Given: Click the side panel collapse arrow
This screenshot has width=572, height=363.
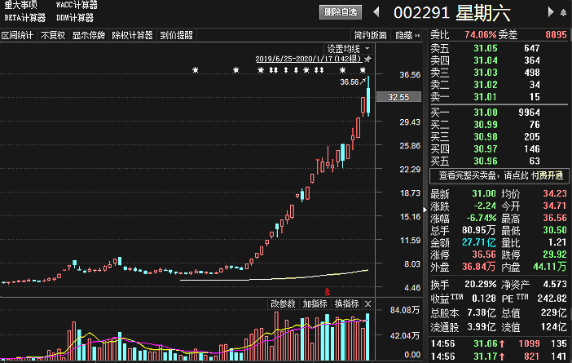Looking at the screenshot, I should click(x=425, y=210).
